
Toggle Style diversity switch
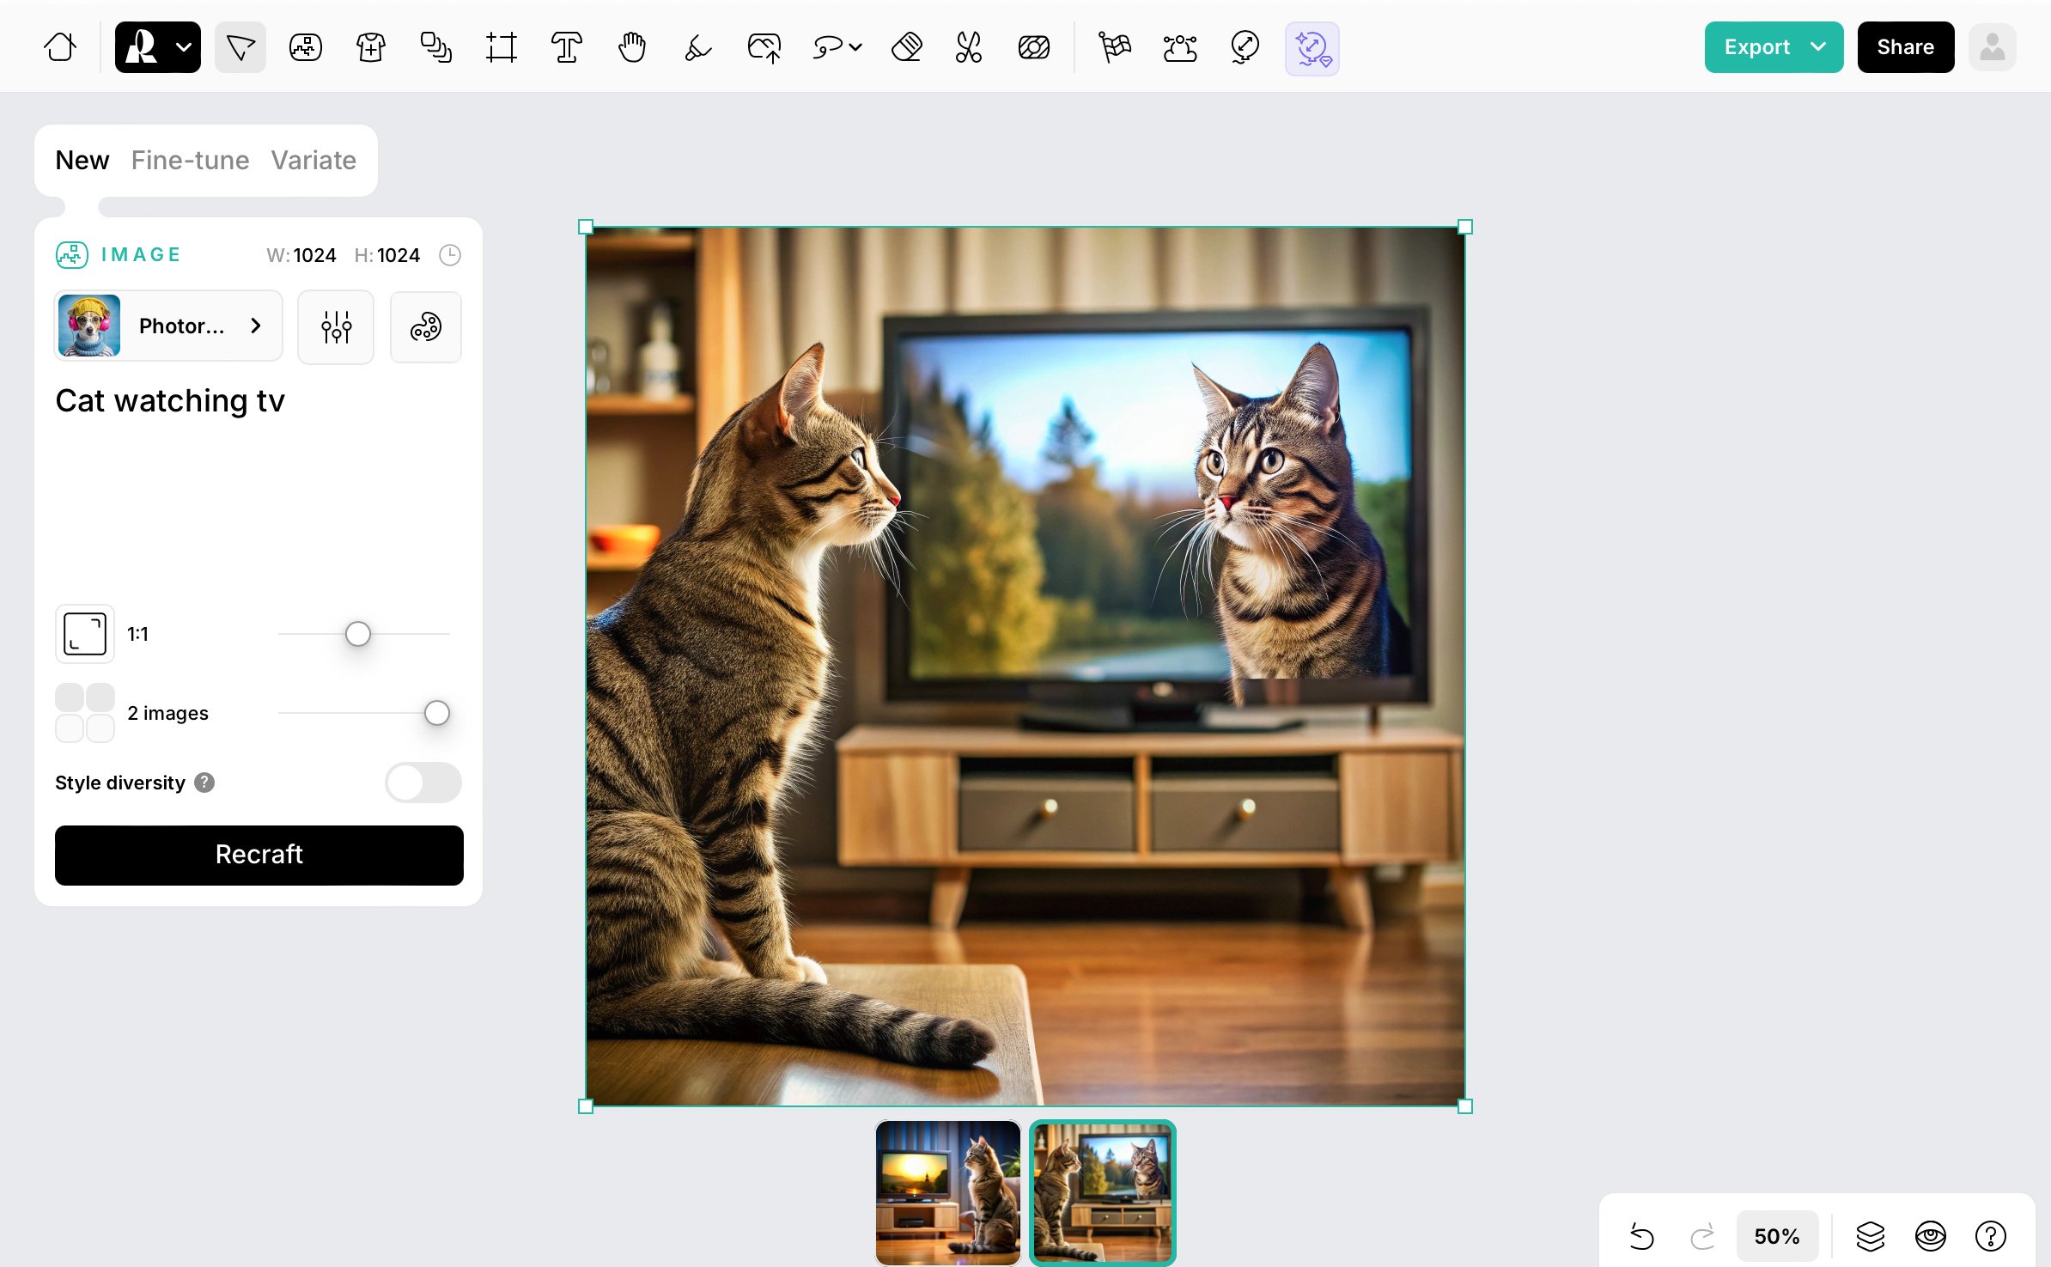(423, 783)
